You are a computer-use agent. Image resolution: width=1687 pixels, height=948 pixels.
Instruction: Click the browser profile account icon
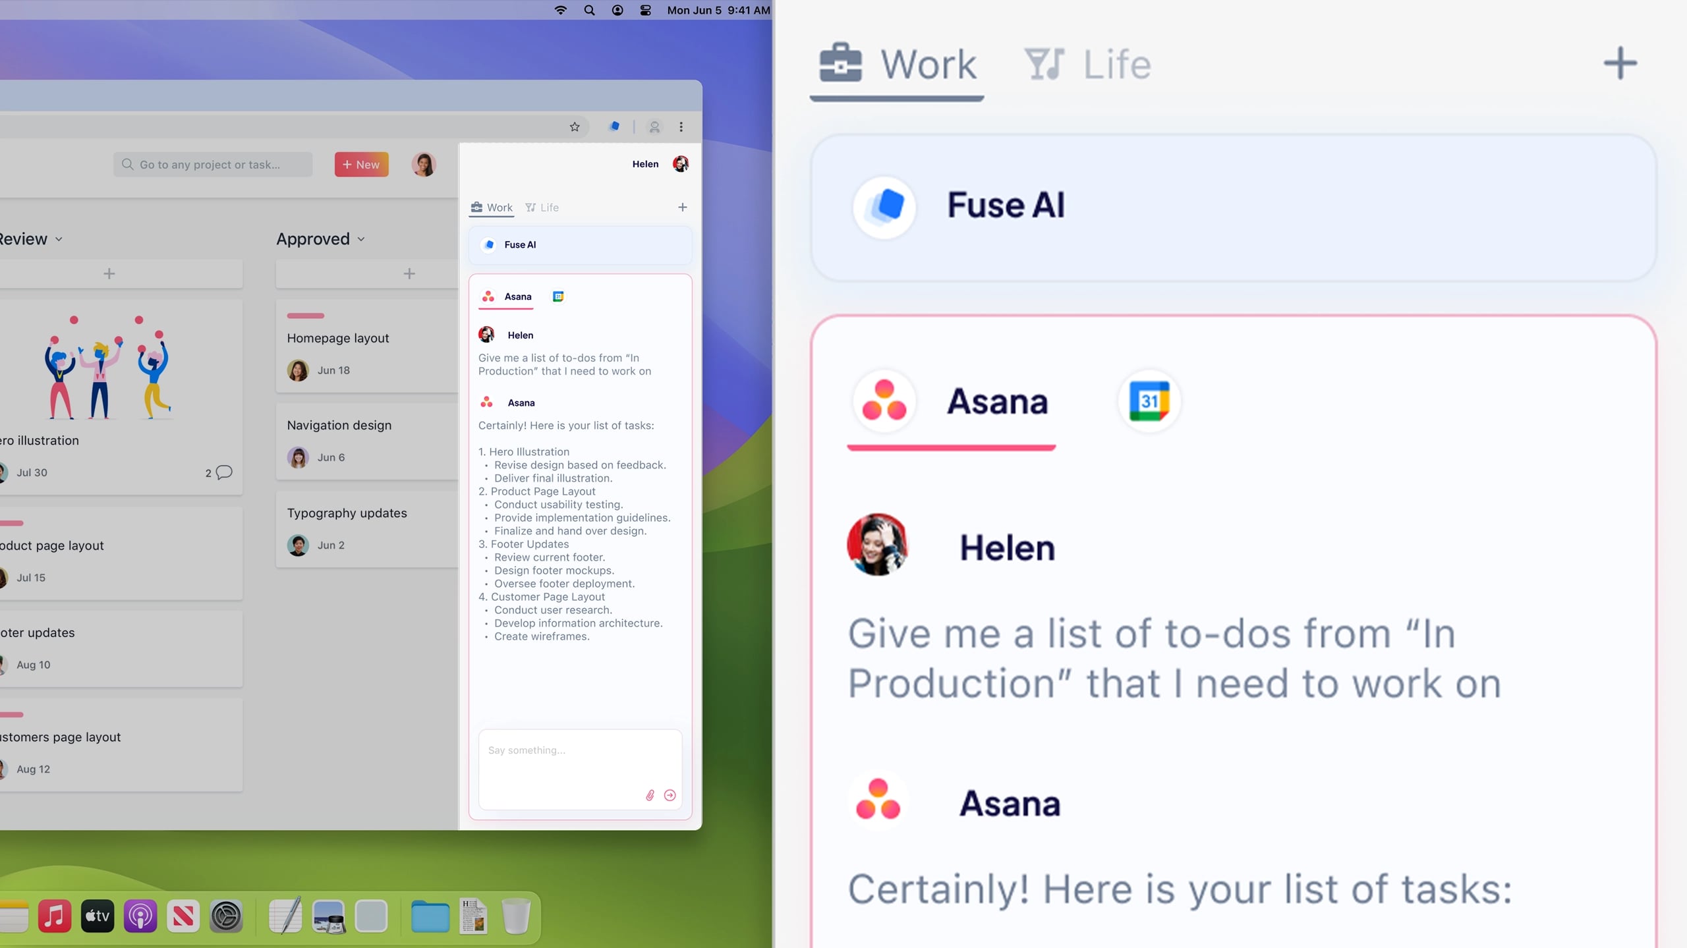pyautogui.click(x=654, y=126)
